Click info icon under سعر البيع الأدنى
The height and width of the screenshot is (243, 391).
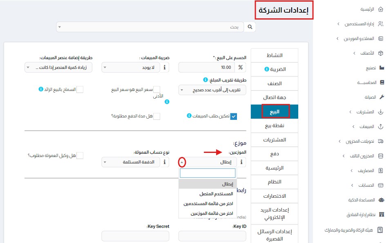pyautogui.click(x=167, y=102)
